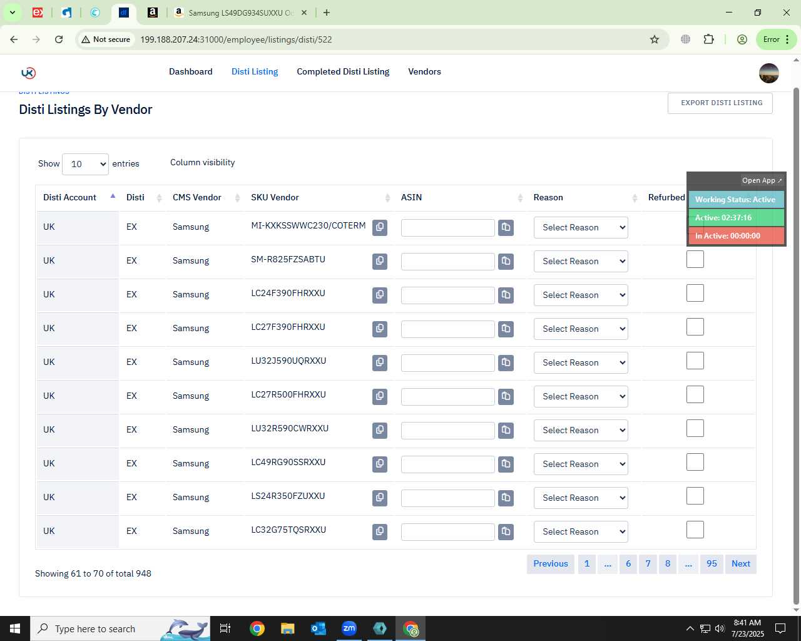Paste ASIN icon for LU32R590CWRXXU row
801x641 pixels.
[x=506, y=430]
